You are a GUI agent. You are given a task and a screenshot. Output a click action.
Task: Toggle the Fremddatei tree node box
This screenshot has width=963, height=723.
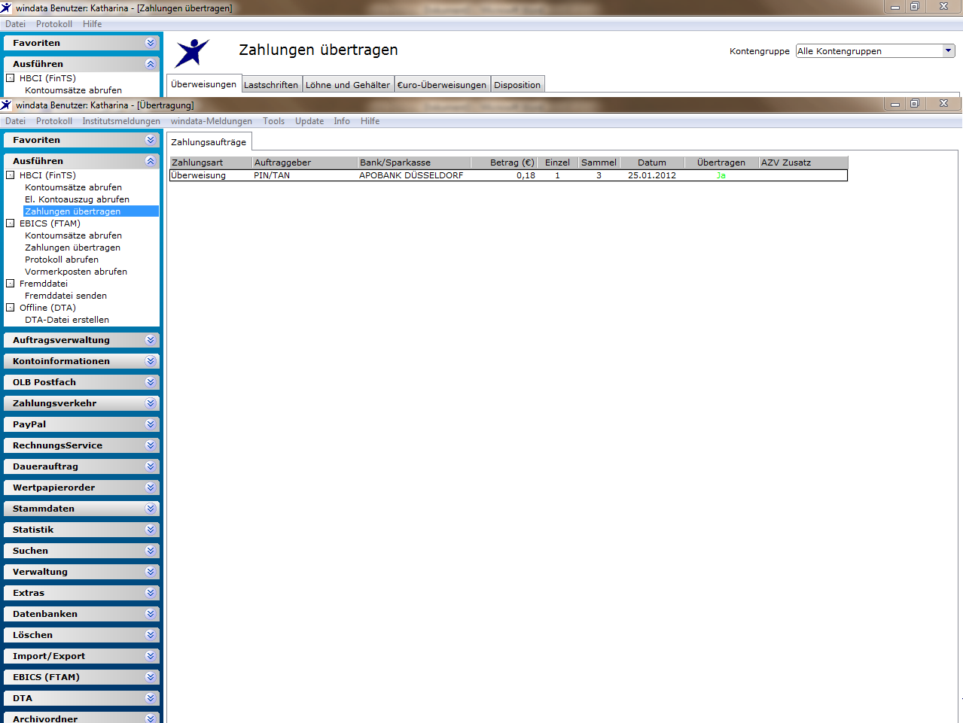[11, 284]
